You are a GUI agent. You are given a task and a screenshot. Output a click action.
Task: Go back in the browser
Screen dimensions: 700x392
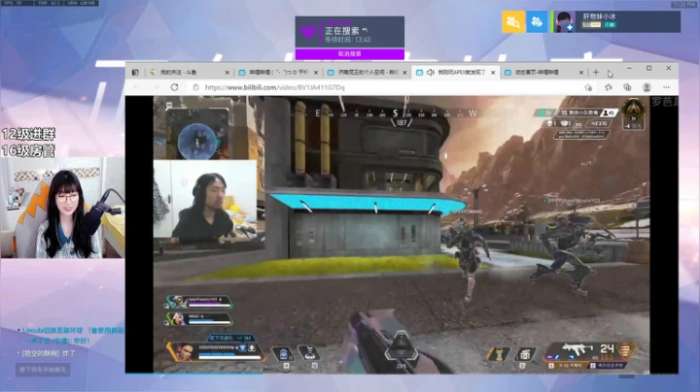[137, 87]
